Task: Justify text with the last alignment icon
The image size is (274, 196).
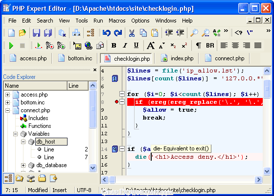Action: [258, 46]
